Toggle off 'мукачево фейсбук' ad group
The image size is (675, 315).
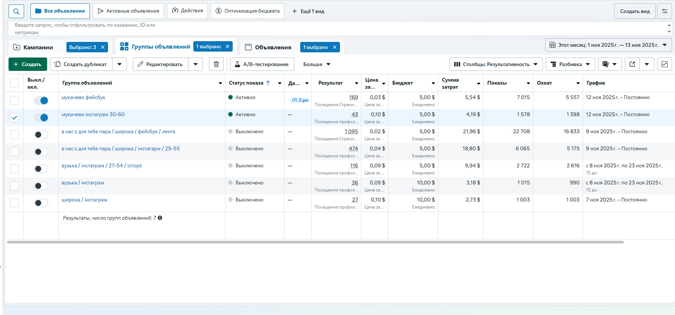(41, 101)
